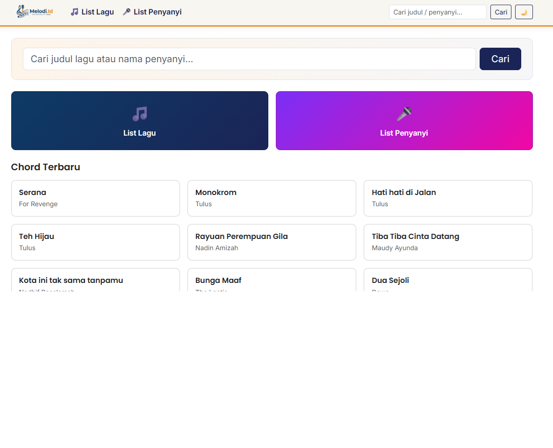Open the Teh Hijau chord card
Image resolution: width=553 pixels, height=448 pixels.
click(x=95, y=242)
